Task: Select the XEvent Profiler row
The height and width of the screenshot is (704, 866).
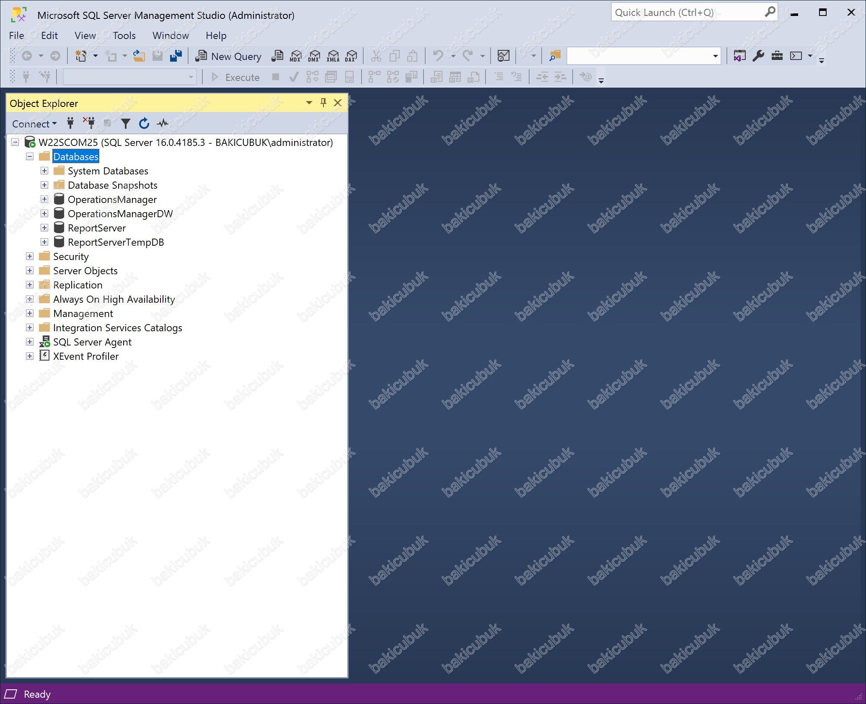Action: [x=86, y=356]
